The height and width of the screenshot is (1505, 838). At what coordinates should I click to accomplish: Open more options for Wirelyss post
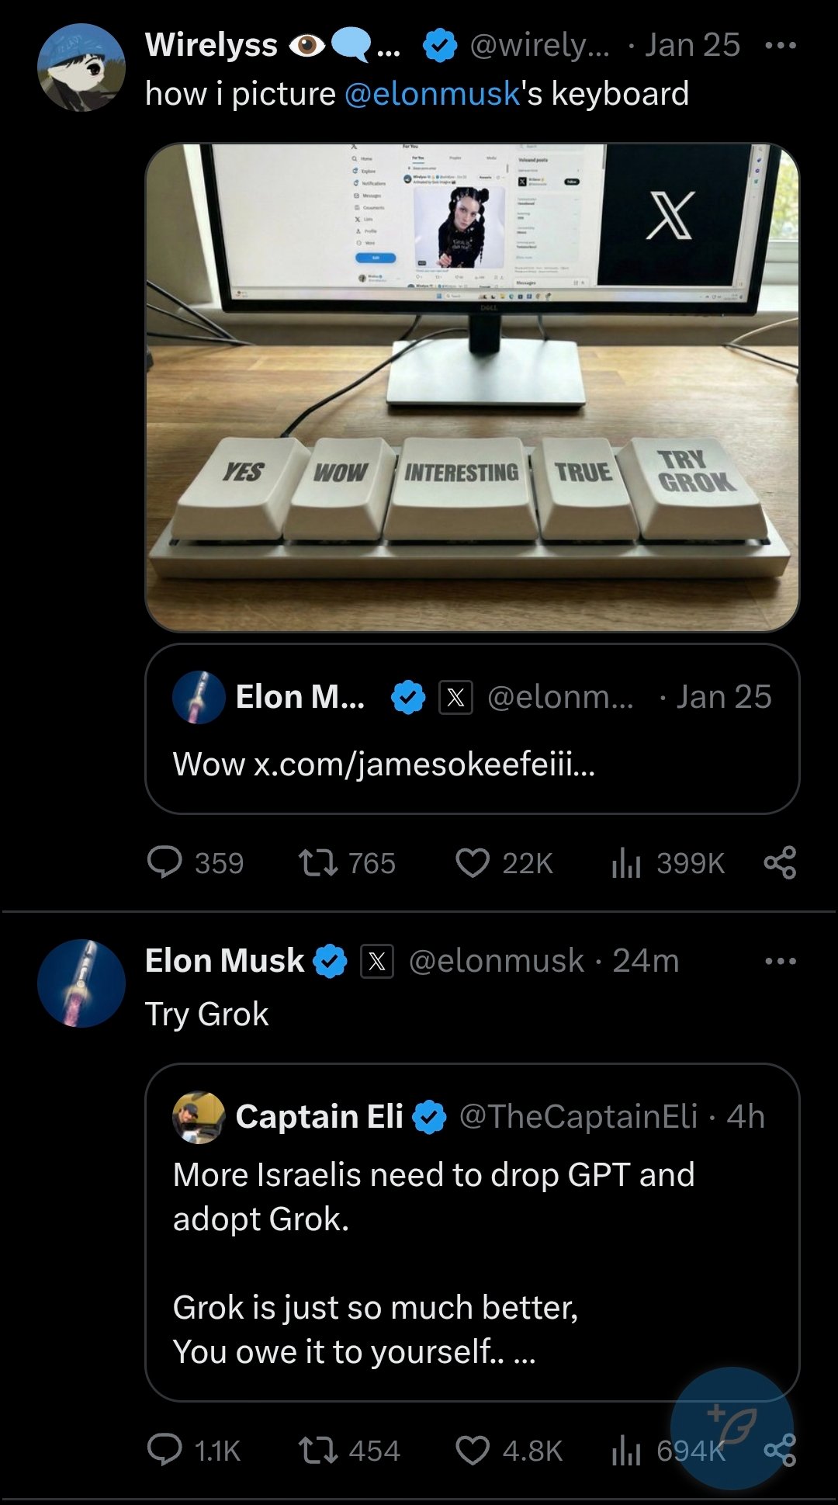click(780, 46)
